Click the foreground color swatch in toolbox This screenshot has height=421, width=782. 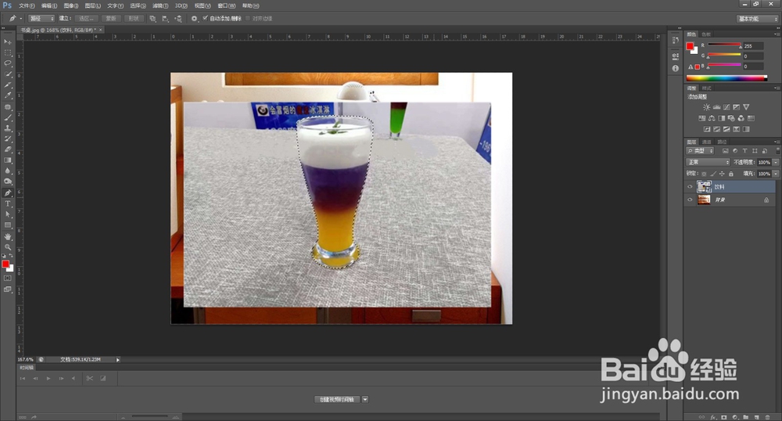pos(5,264)
